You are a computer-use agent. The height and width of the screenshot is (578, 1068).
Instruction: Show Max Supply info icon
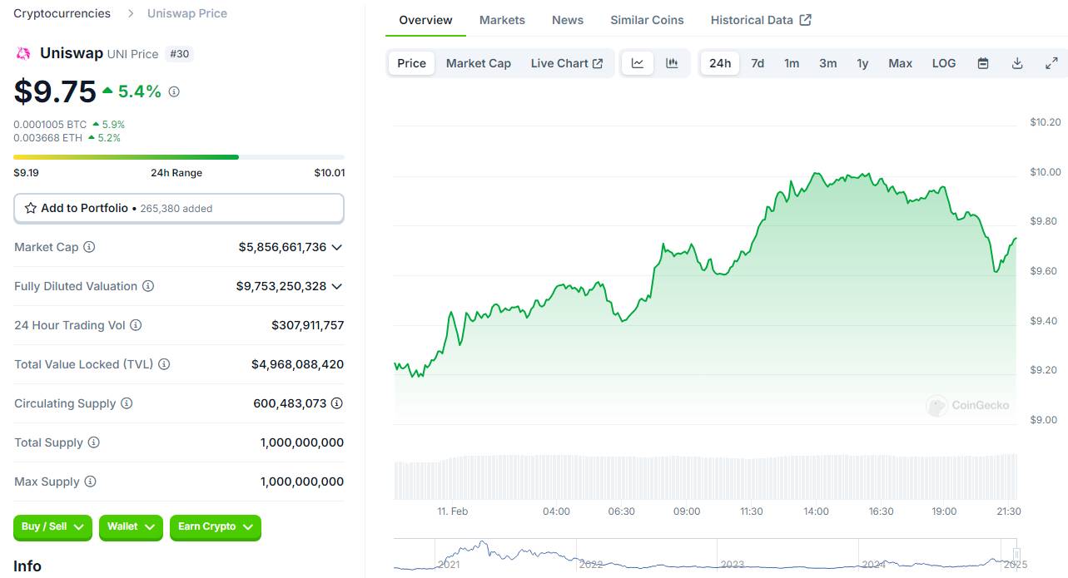click(90, 482)
